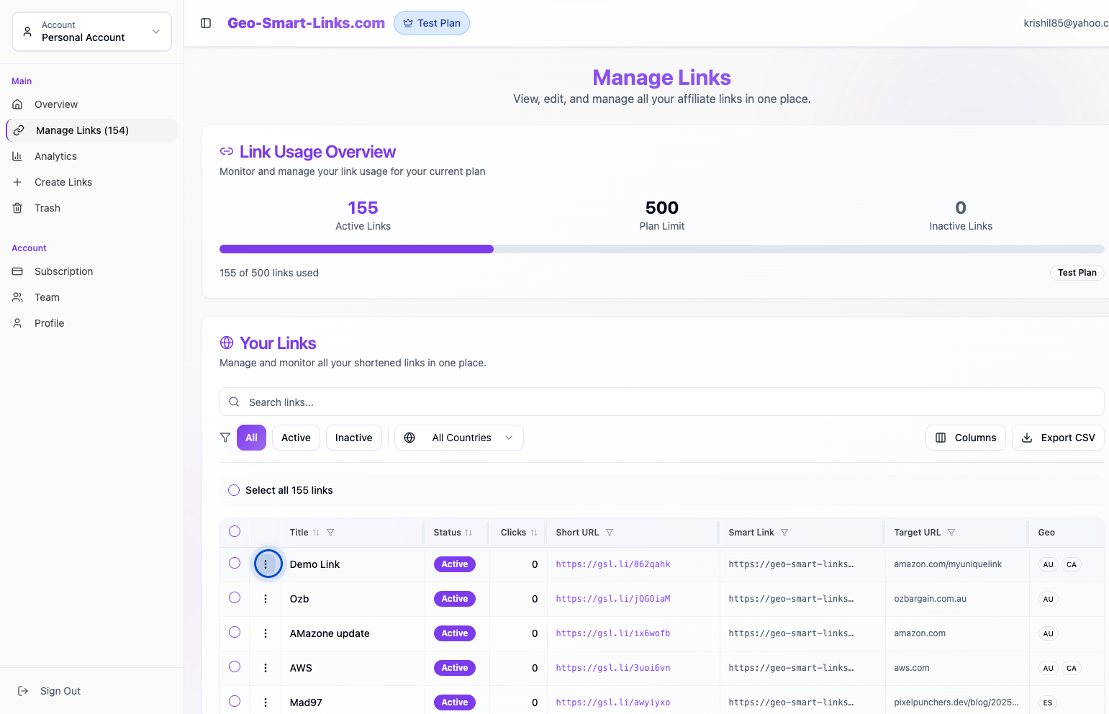Open short URL gsl.li/jQGOiaM
The width and height of the screenshot is (1109, 714).
(613, 599)
